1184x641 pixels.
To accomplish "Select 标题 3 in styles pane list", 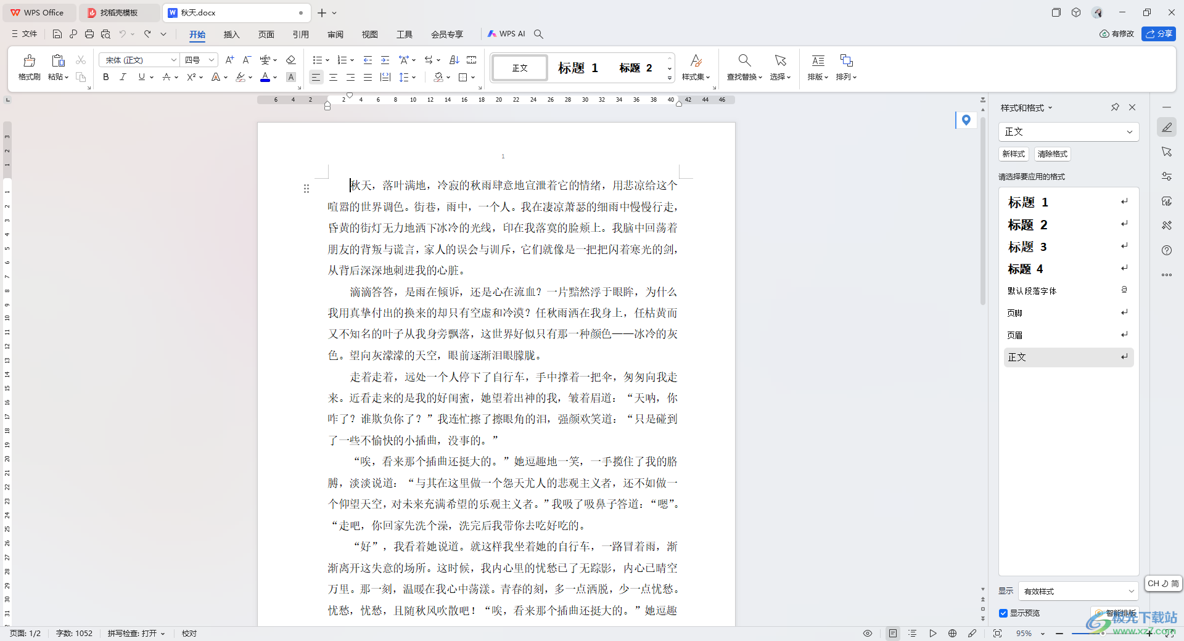I will pyautogui.click(x=1069, y=247).
